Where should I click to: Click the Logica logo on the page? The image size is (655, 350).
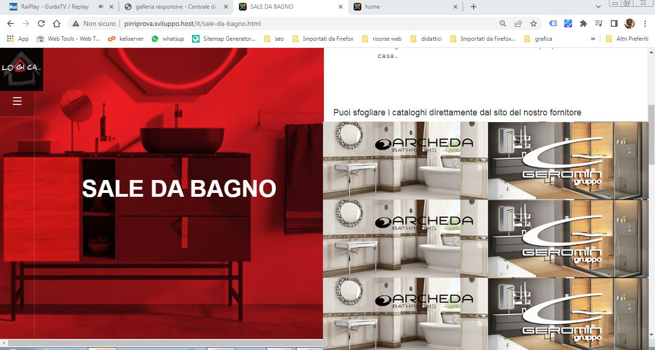tap(22, 69)
